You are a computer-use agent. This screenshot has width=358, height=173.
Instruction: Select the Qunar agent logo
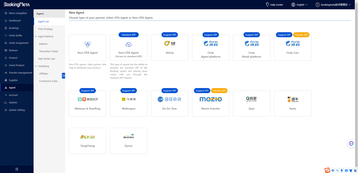pos(129,136)
